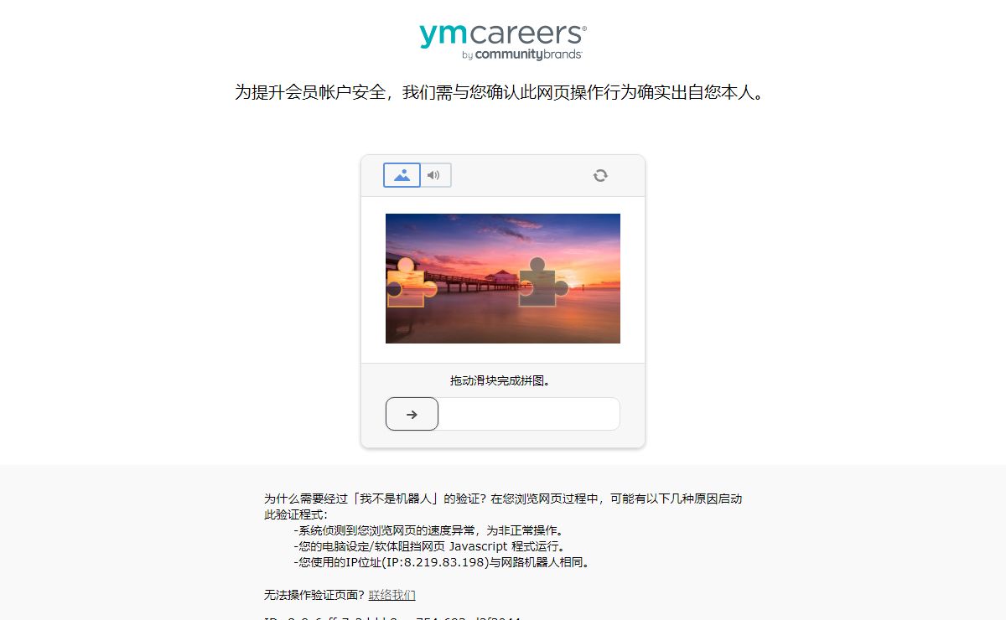
Task: Click the 系统侦测到 reason line
Action: 430,530
